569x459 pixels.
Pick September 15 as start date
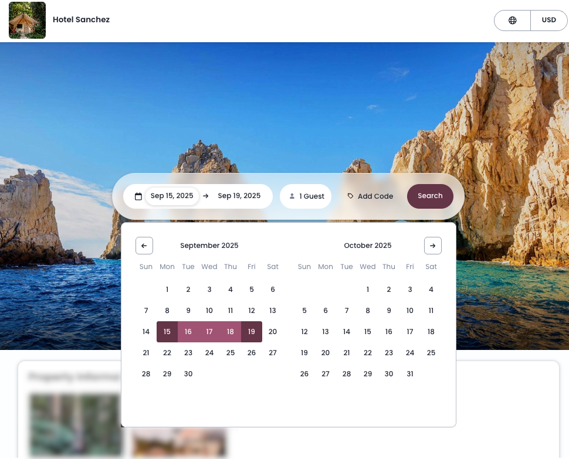point(167,332)
